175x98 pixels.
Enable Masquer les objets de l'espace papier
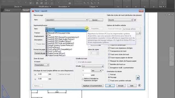[109, 61]
